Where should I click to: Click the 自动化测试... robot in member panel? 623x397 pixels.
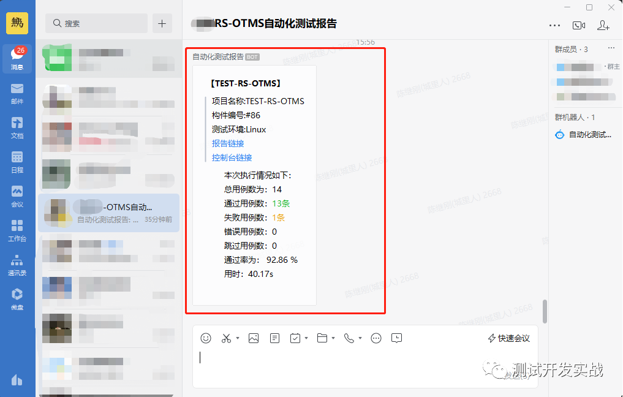click(583, 135)
